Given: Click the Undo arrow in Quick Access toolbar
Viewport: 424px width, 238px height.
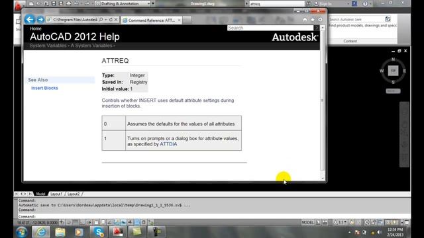Looking at the screenshot, I should point(76,3).
